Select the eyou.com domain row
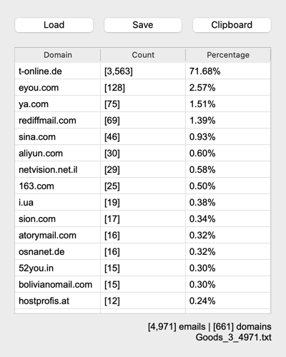The width and height of the screenshot is (286, 357). pyautogui.click(x=143, y=88)
